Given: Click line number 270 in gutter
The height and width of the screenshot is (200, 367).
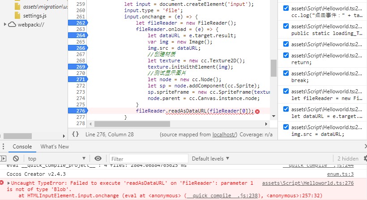Looking at the screenshot, I should coord(81,73).
